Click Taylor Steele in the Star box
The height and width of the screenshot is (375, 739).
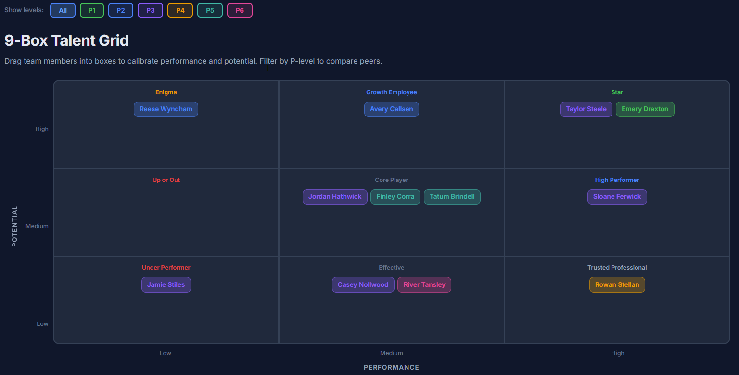tap(586, 109)
